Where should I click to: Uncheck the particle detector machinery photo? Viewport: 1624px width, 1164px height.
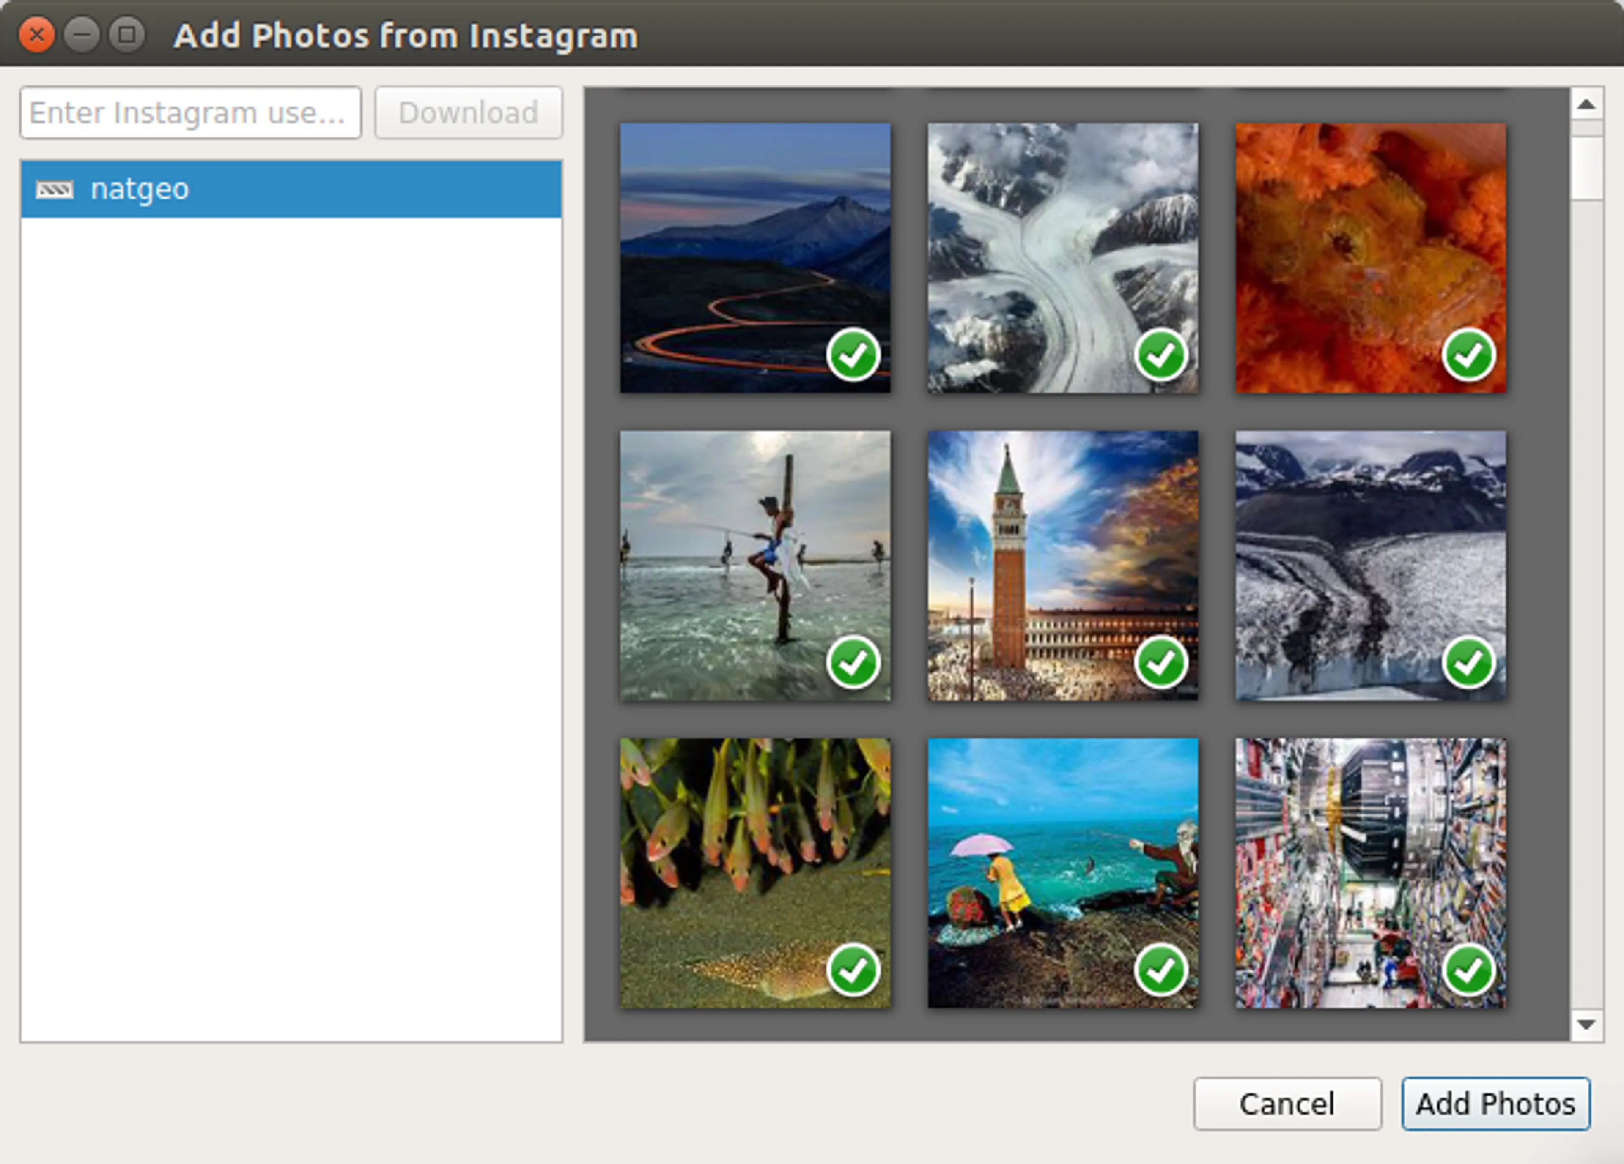pyautogui.click(x=1468, y=971)
